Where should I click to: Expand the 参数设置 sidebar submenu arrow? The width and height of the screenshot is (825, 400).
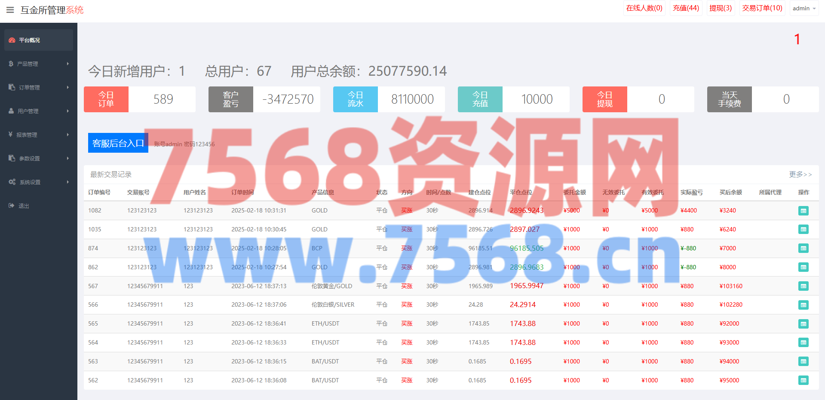(x=67, y=158)
